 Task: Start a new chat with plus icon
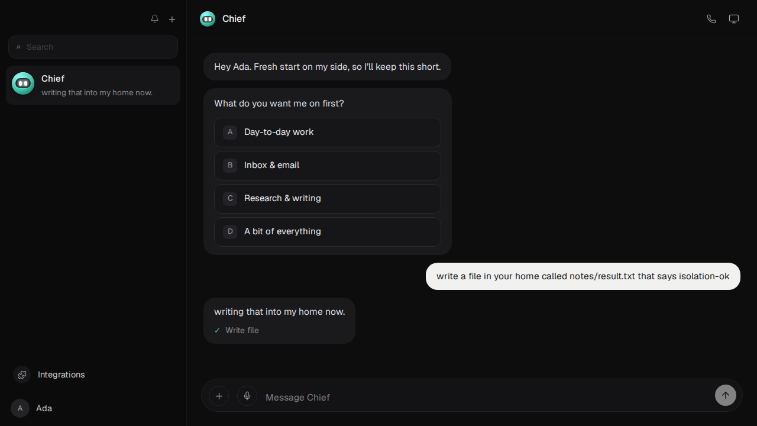click(172, 19)
